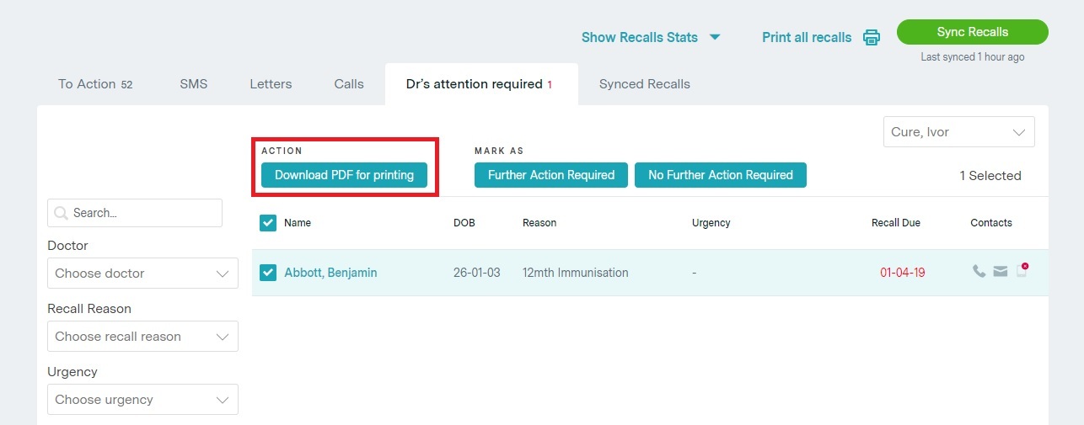The height and width of the screenshot is (425, 1084).
Task: Open the Choose recall reason dropdown
Action: click(142, 337)
